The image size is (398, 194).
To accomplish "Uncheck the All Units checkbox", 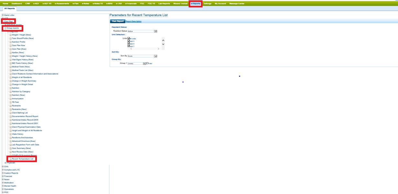I will (x=129, y=38).
